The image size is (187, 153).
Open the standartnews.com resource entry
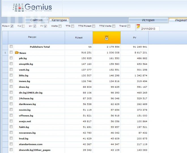[30, 144]
